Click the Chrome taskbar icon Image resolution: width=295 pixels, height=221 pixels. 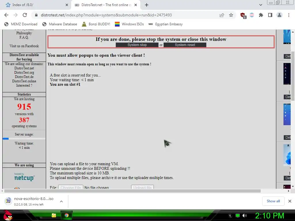tap(67, 215)
